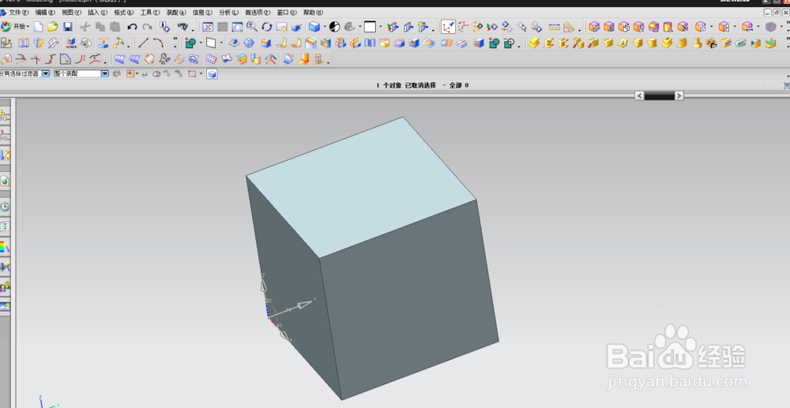Undo the last action with the curved arrow
Image resolution: width=790 pixels, height=408 pixels.
(132, 27)
